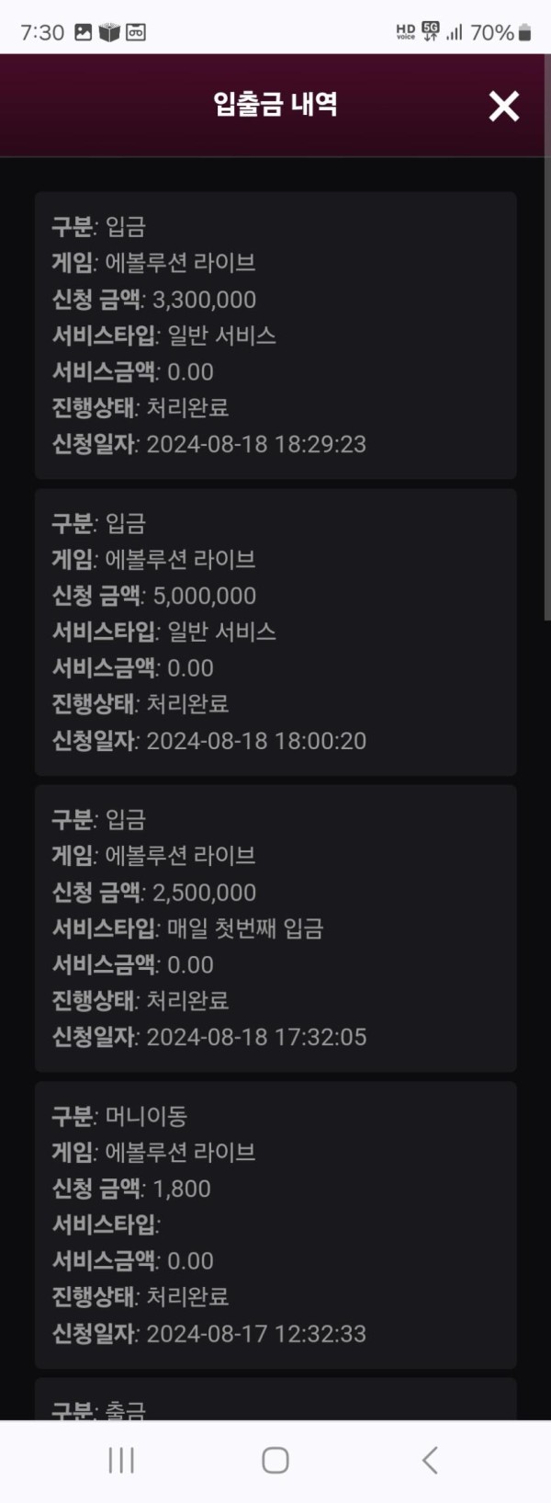
Task: Tap the voicemail status bar icon
Action: pos(136,32)
